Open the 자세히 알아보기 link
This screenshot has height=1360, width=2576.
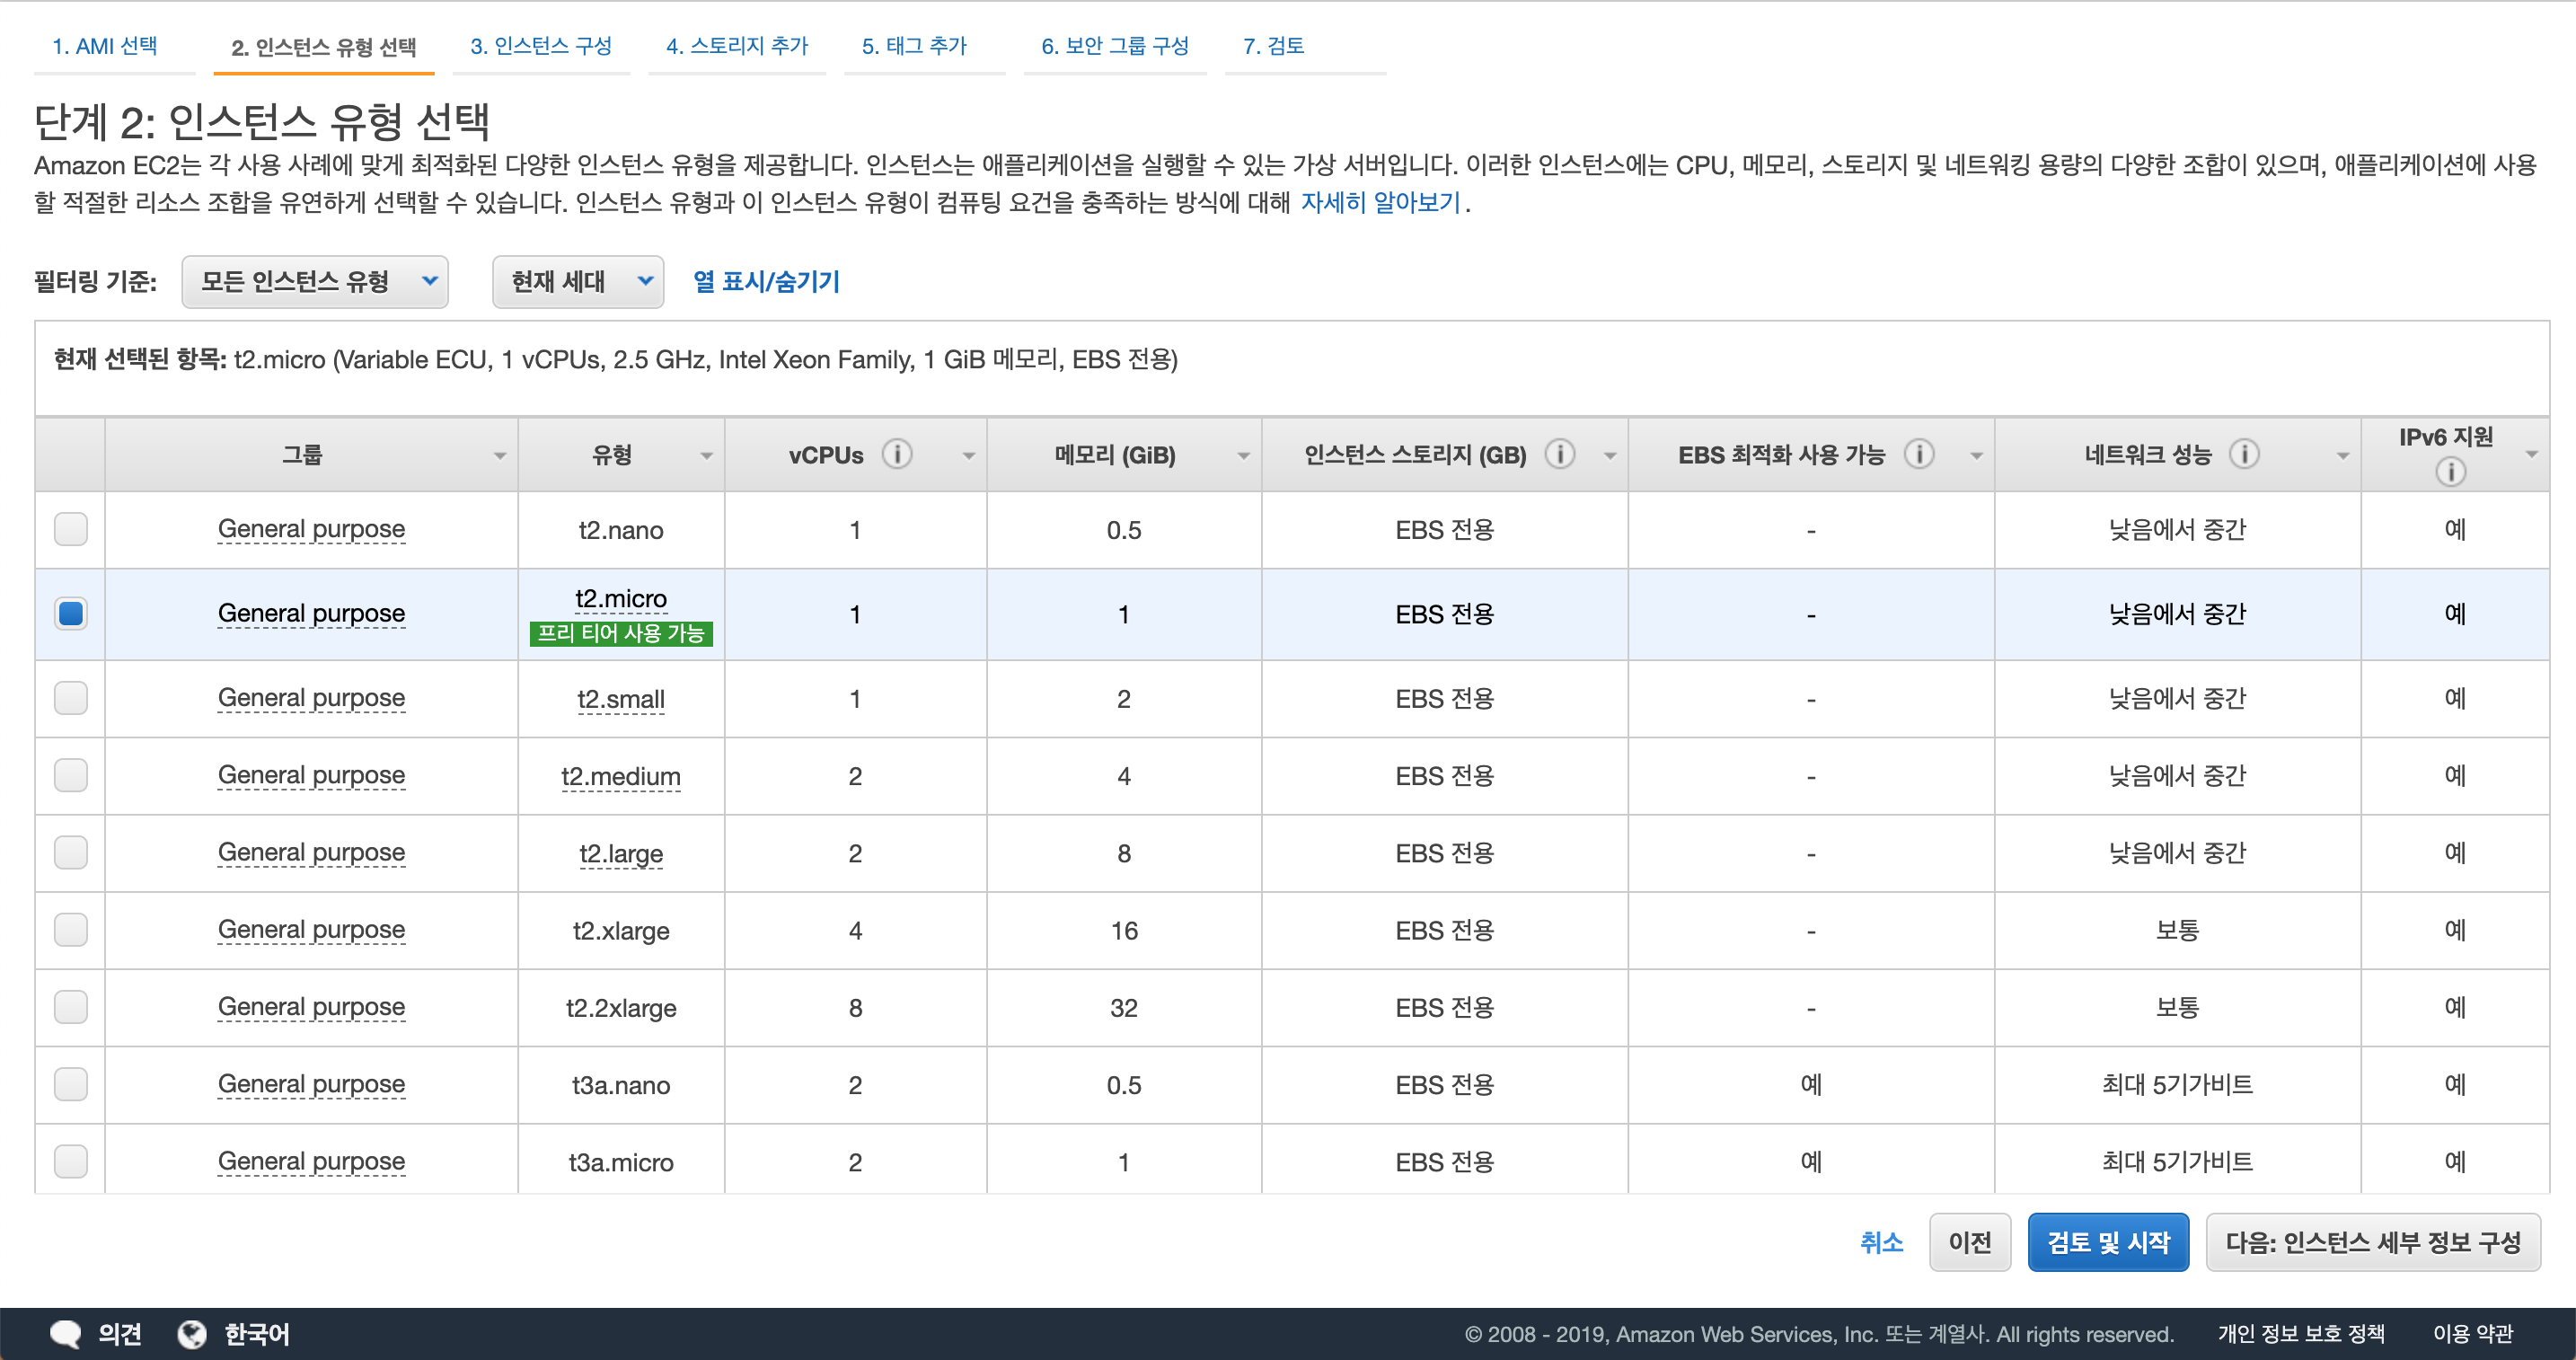coord(1380,203)
